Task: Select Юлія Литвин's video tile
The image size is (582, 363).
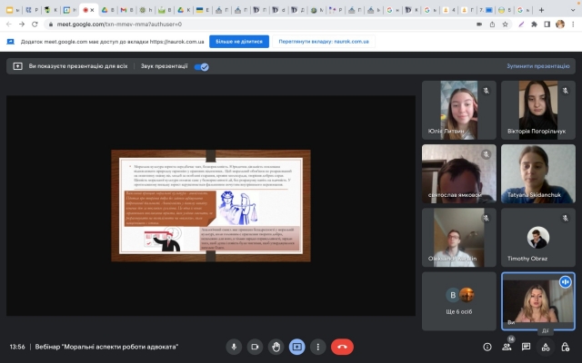Action: click(459, 109)
